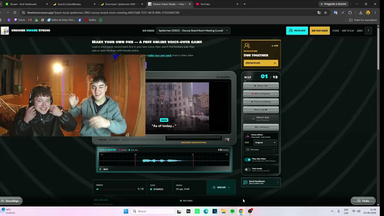Open the WhatsApp bookmark icon

[101, 20]
